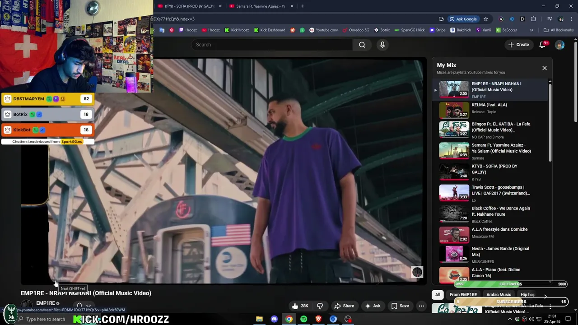Show hidden bookmarks with the double chevron

531,30
